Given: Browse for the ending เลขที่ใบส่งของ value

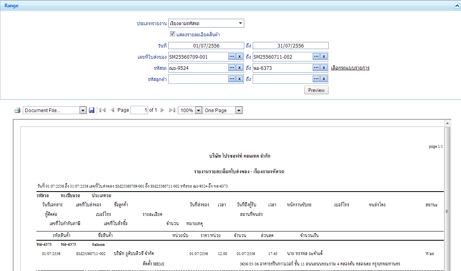Looking at the screenshot, I should point(316,57).
